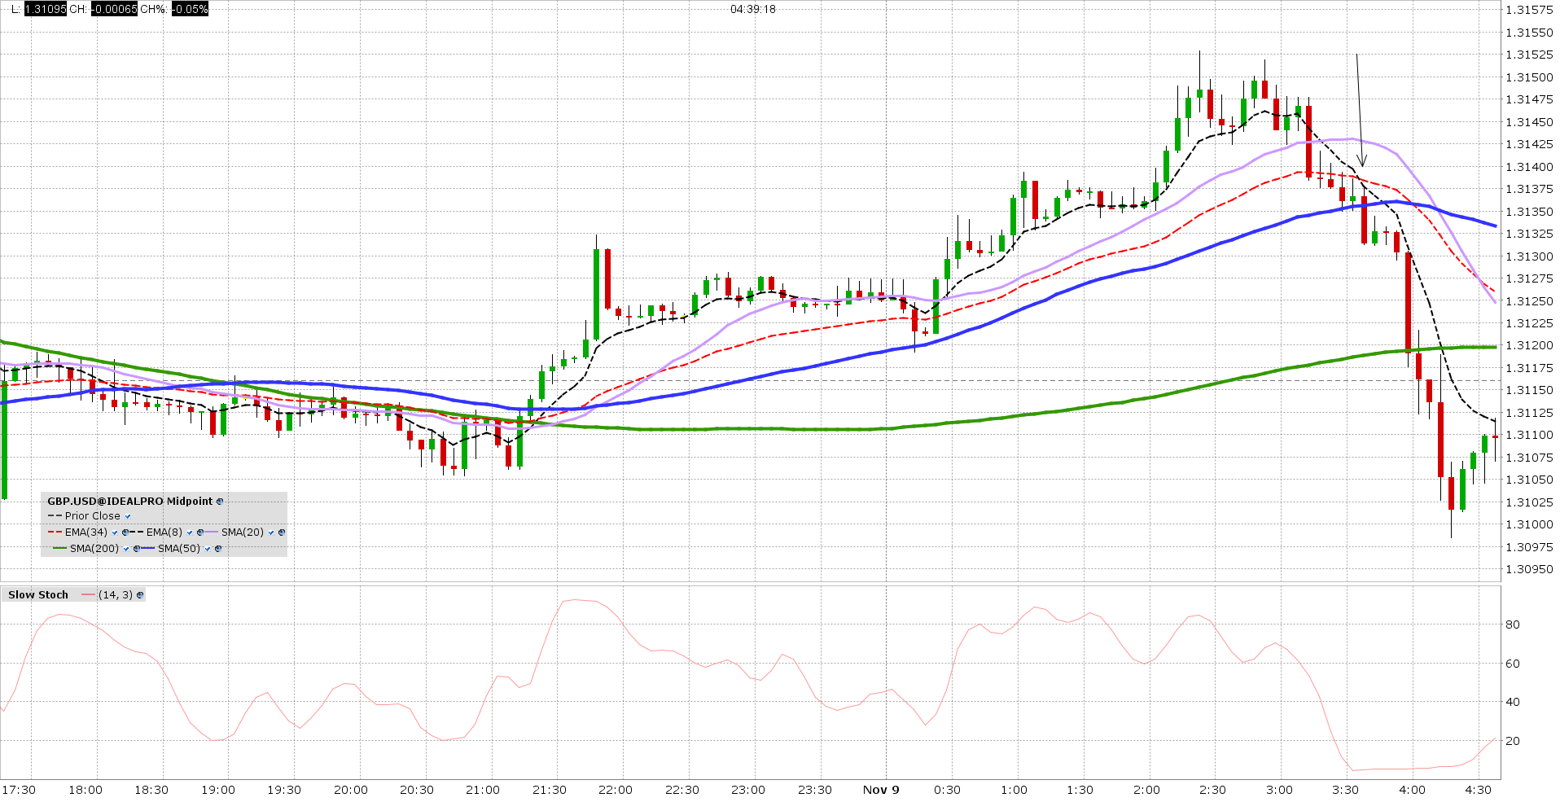The height and width of the screenshot is (802, 1560).
Task: Click the globe icon beside EMA(8)
Action: pos(200,532)
